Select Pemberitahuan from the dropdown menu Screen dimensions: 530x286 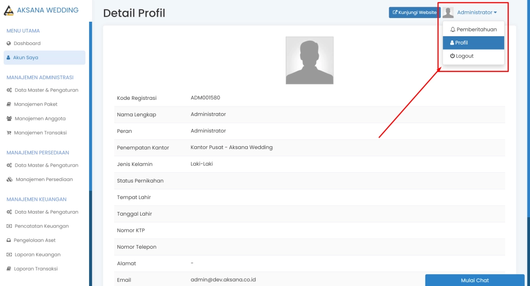[x=476, y=29]
